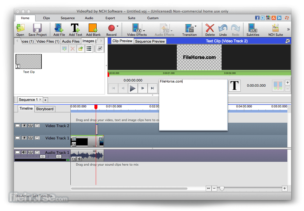304x211 pixels.
Task: Click the LinkedIn share icon
Action: [279, 18]
